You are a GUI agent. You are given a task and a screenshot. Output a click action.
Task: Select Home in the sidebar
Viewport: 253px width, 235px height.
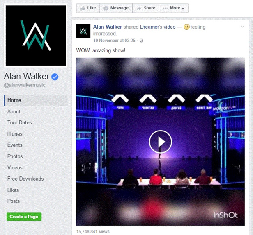click(36, 100)
